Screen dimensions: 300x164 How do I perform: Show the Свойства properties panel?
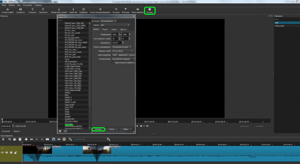click(x=73, y=10)
